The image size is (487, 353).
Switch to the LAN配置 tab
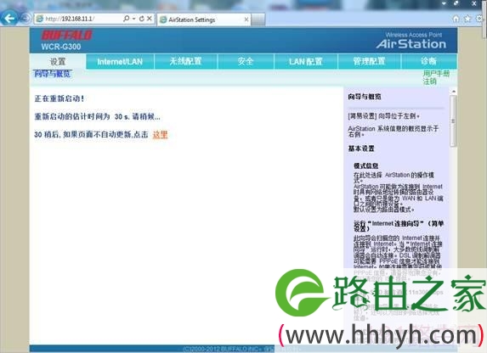pyautogui.click(x=306, y=61)
